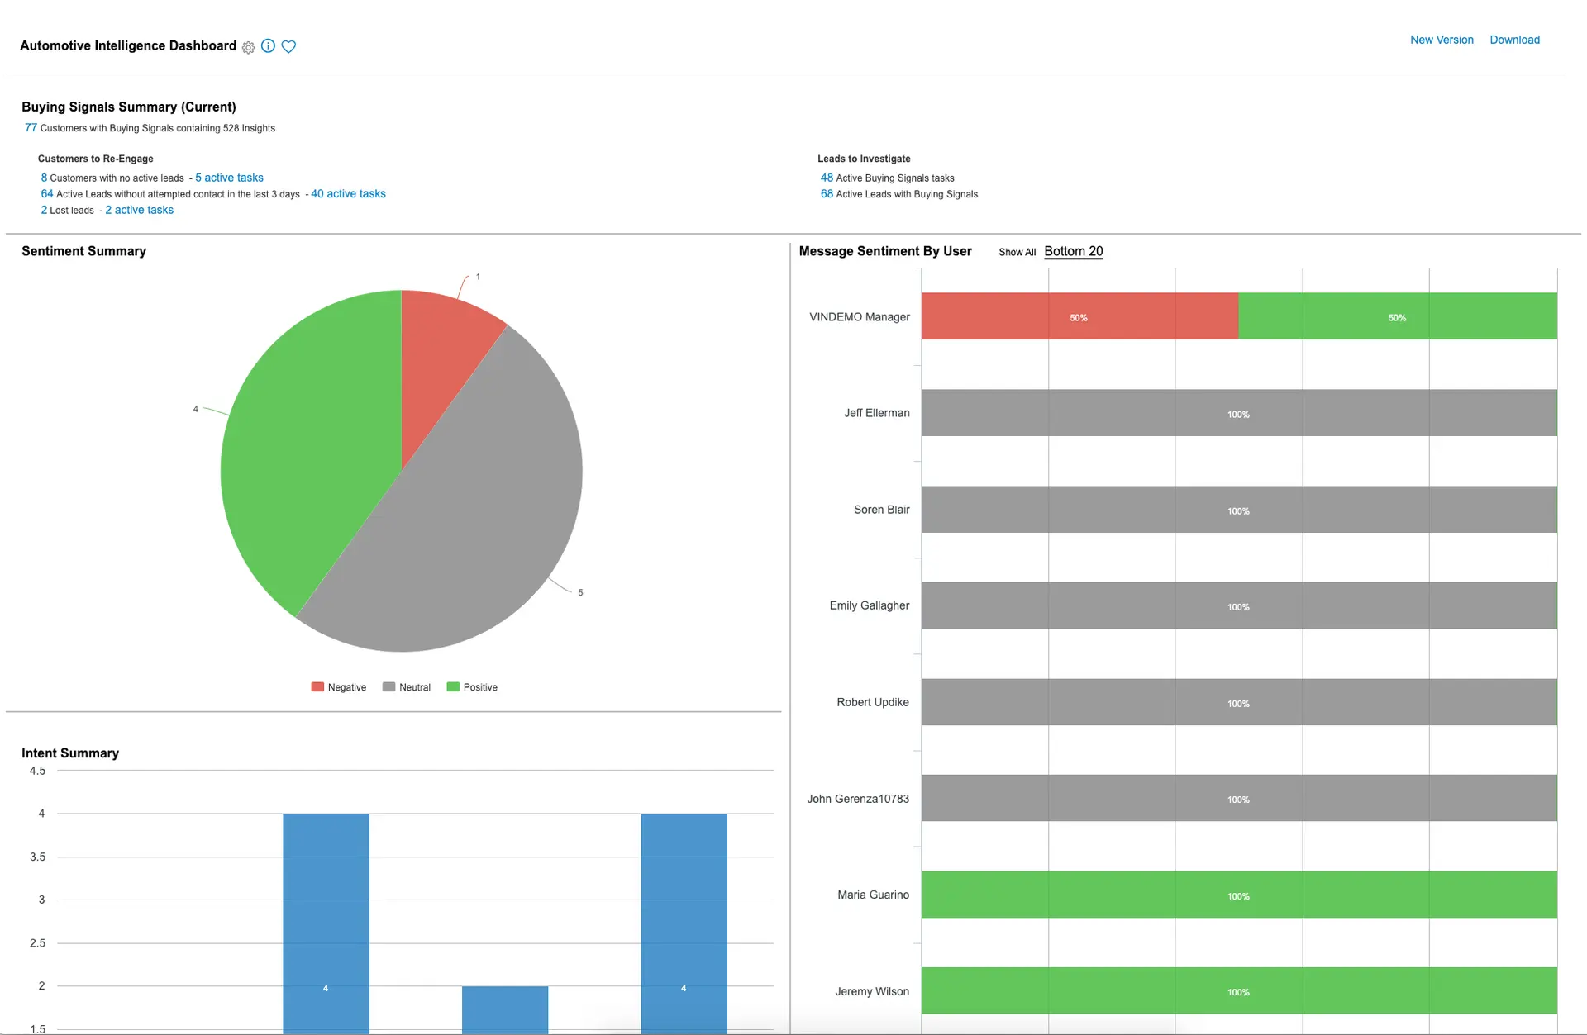This screenshot has height=1035, width=1587.
Task: Favorite the dashboard via heart icon
Action: click(288, 46)
